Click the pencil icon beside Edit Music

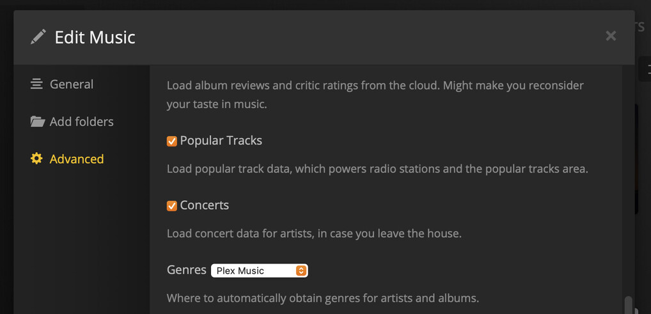tap(38, 37)
